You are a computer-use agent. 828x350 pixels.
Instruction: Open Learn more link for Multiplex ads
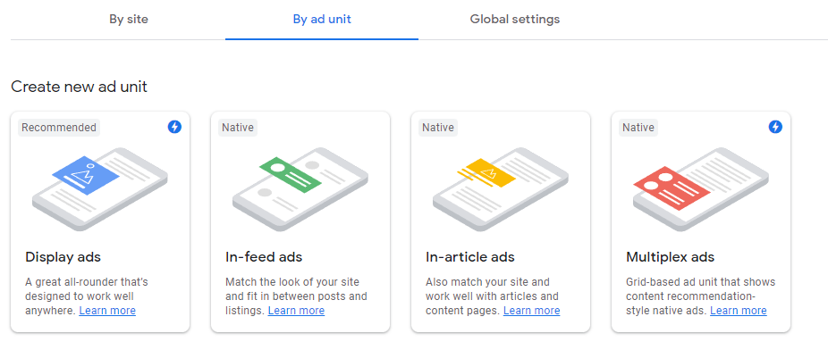point(739,311)
